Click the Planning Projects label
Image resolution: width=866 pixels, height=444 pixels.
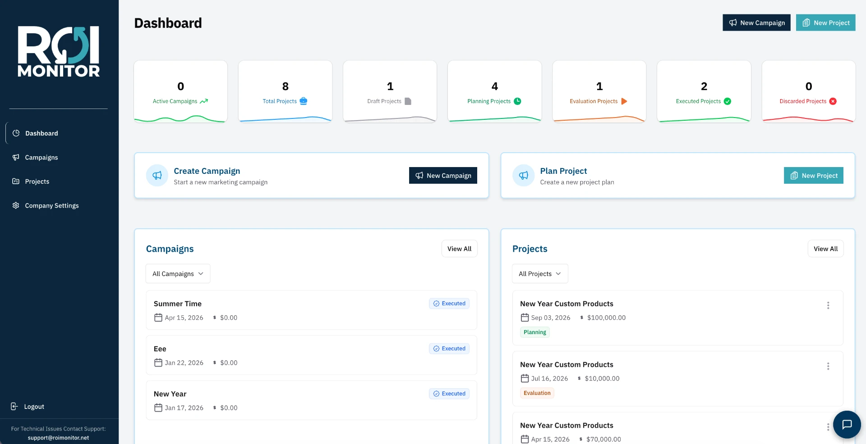489,101
